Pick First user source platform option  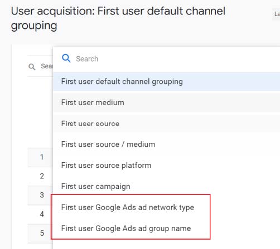click(167, 165)
